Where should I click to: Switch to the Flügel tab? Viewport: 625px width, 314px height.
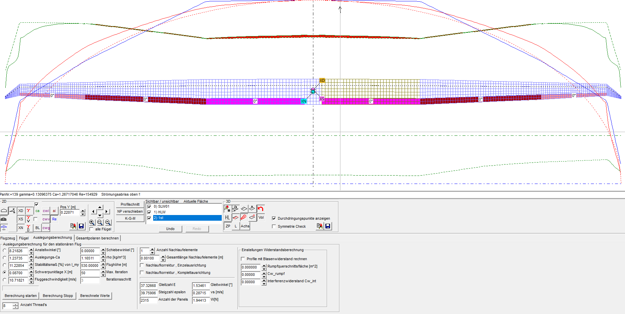pyautogui.click(x=24, y=238)
